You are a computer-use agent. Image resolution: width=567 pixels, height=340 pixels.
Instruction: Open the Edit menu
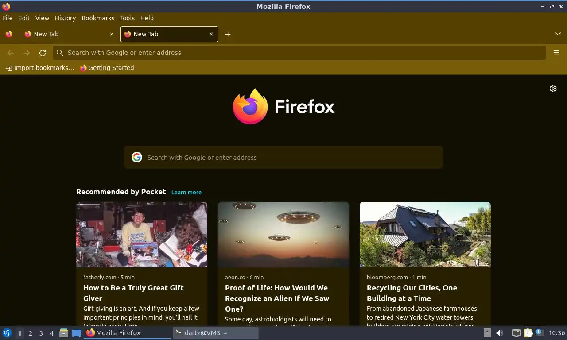[x=24, y=18]
